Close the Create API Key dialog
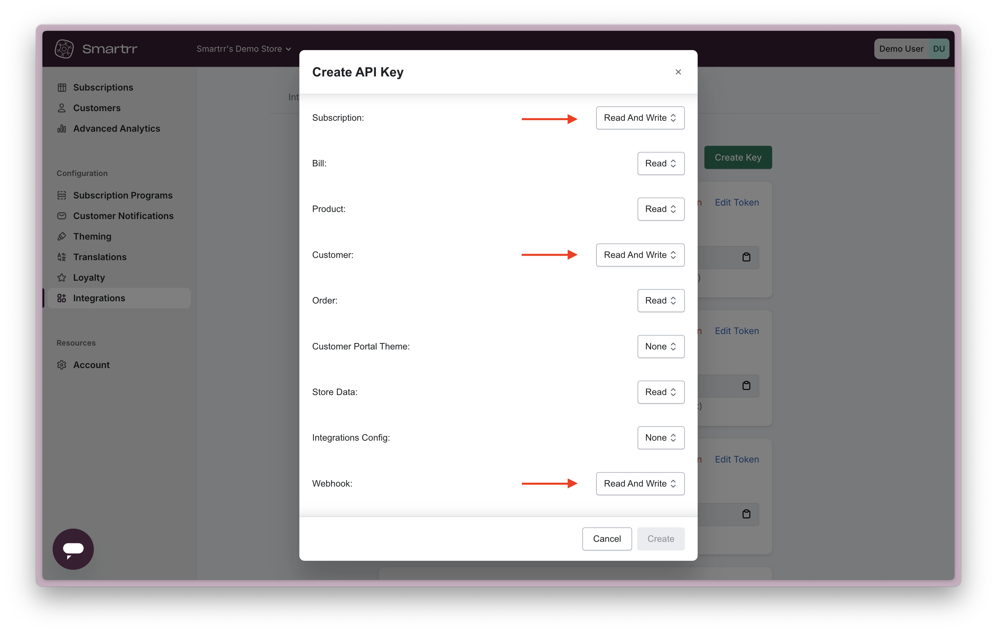 point(678,72)
